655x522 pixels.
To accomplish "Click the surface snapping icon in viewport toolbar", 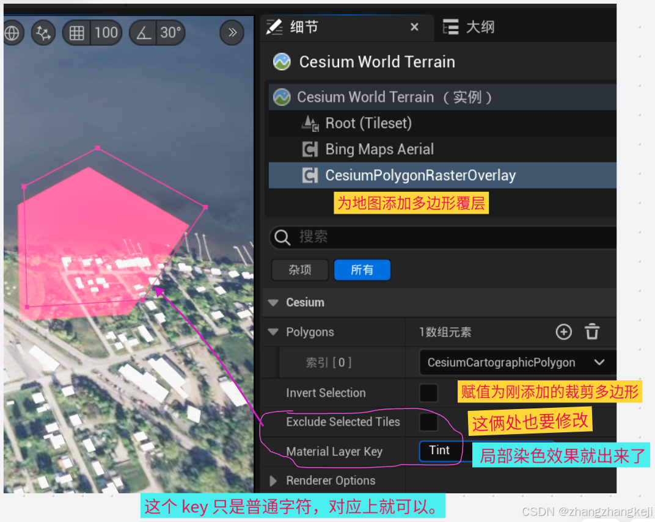I will click(x=43, y=32).
